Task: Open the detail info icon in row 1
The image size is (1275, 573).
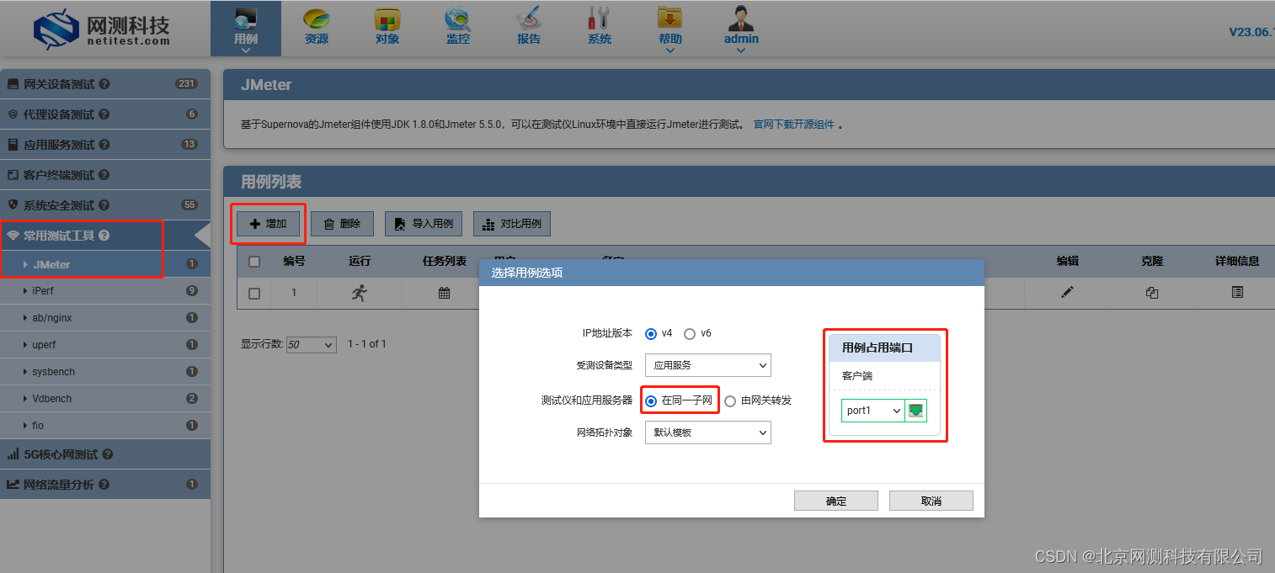Action: (1237, 292)
